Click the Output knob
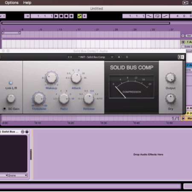The width and height of the screenshot is (192, 192). (171, 78)
